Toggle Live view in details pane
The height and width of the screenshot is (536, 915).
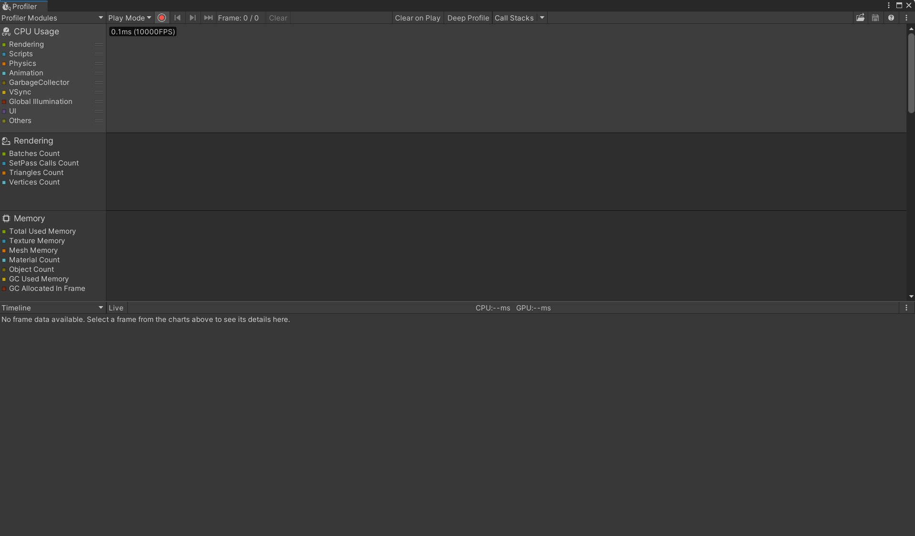[116, 308]
